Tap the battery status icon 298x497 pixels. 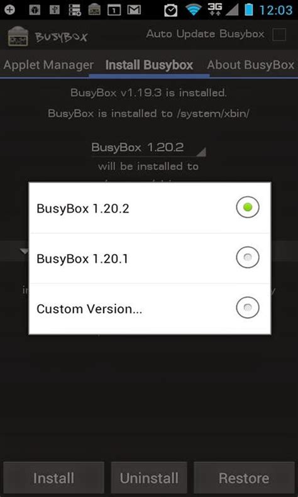click(248, 10)
